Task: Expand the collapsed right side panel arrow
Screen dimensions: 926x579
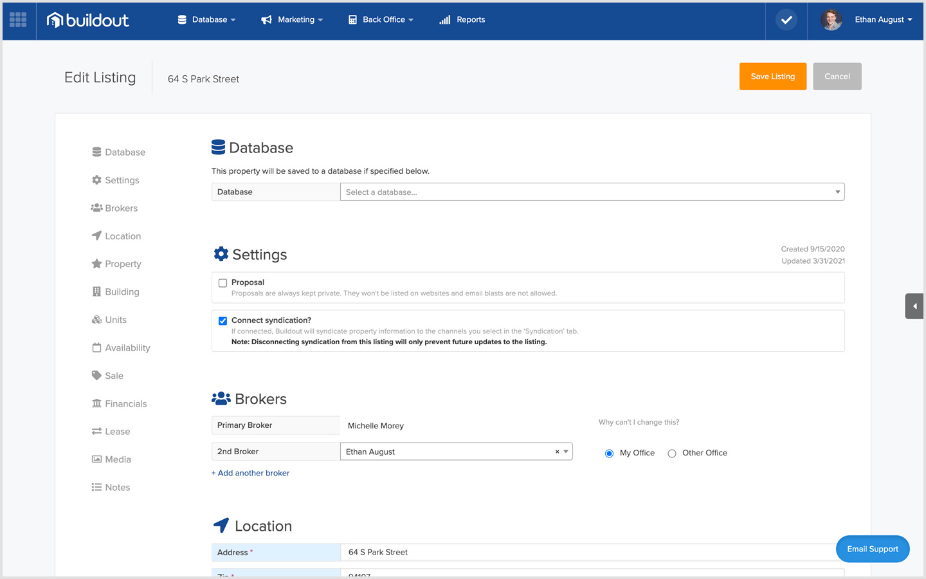Action: [x=914, y=306]
